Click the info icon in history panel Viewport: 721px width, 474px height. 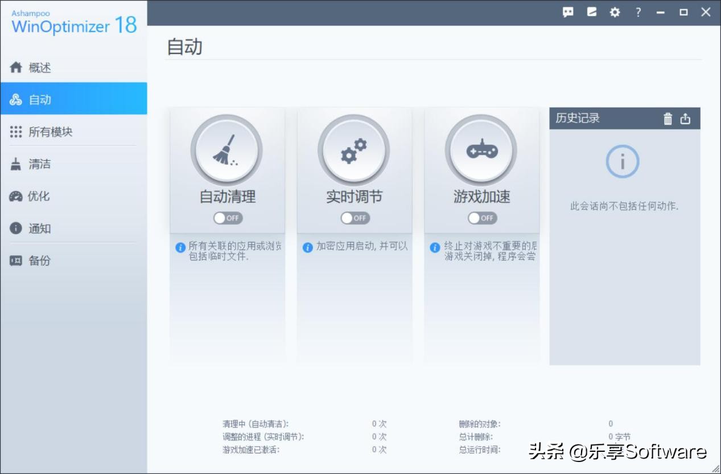(622, 161)
